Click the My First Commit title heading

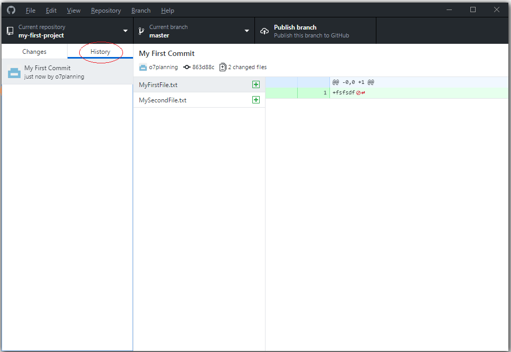(166, 53)
